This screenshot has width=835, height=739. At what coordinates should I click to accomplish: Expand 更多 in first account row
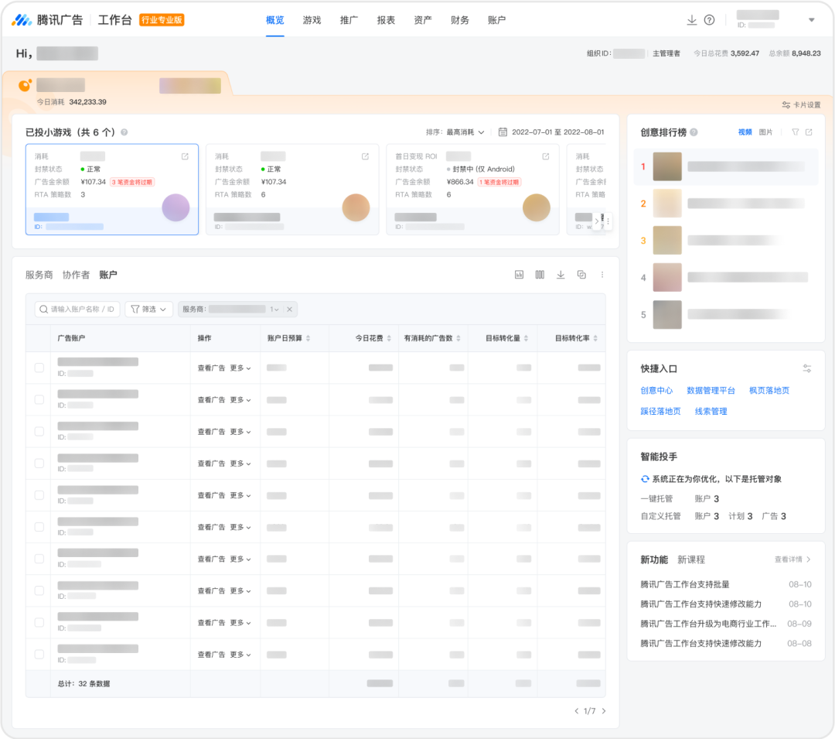tap(240, 368)
